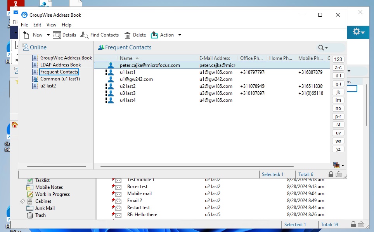Jump to contacts with jk index
Screen dimensions: 374x232
(x=338, y=92)
